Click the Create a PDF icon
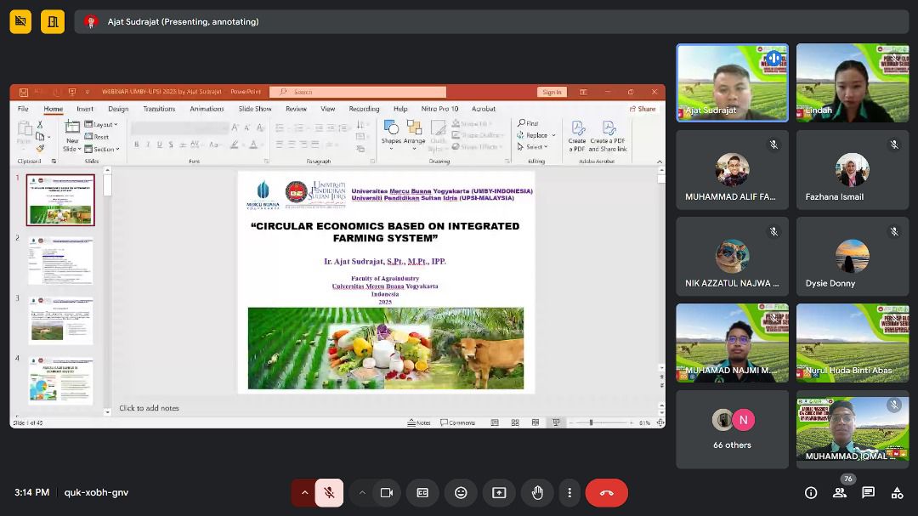918x516 pixels. [x=577, y=137]
